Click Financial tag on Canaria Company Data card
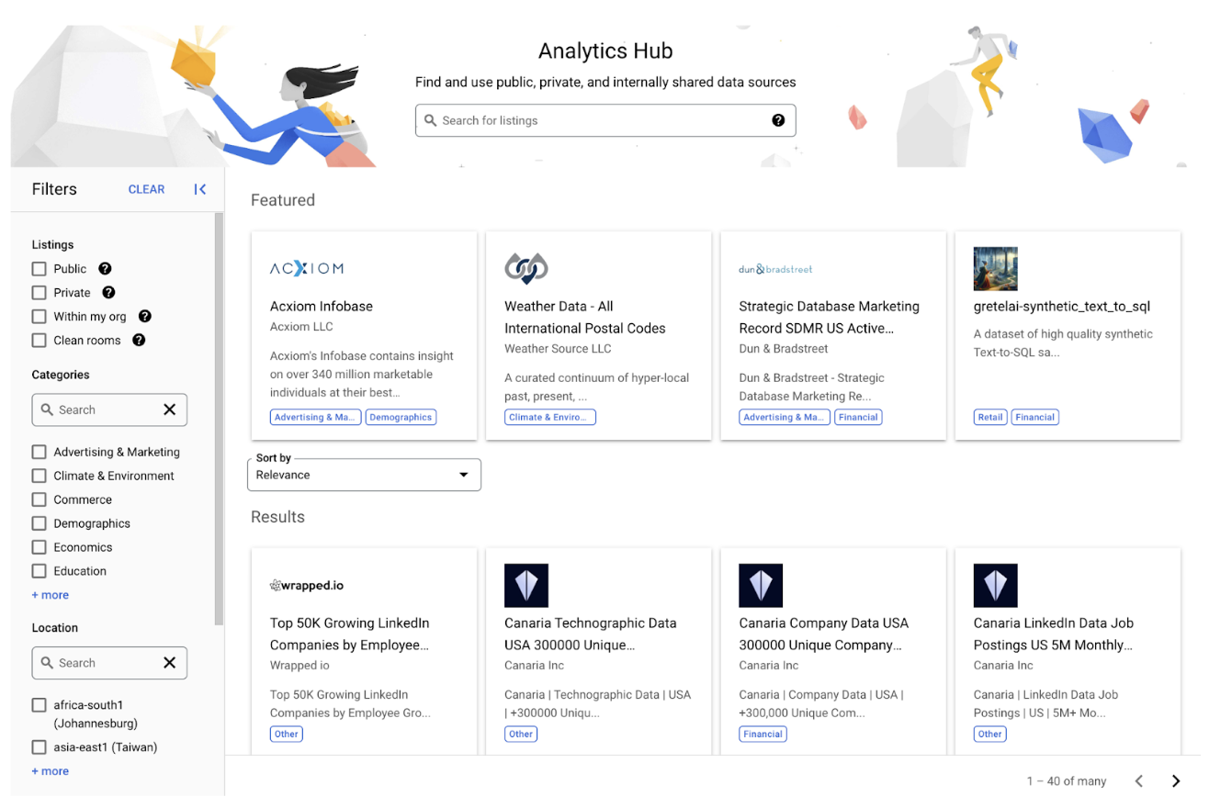Viewport: 1209px width, 808px height. (x=763, y=734)
